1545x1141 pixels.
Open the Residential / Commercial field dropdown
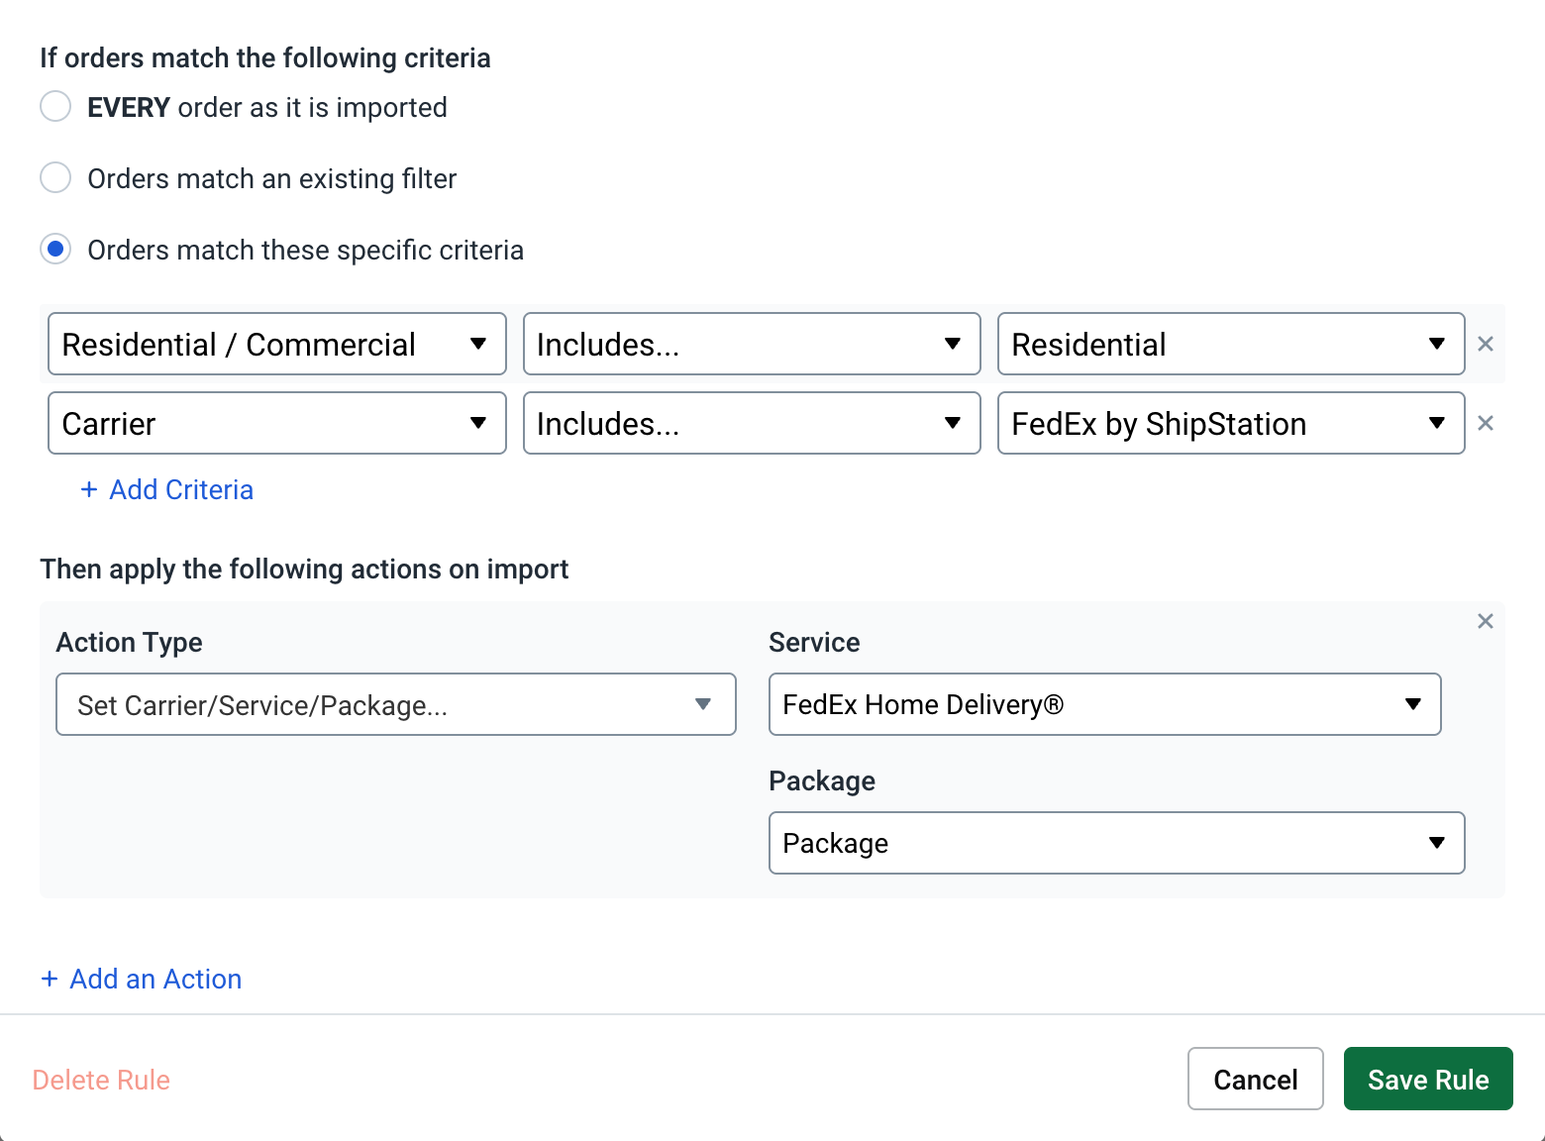276,344
